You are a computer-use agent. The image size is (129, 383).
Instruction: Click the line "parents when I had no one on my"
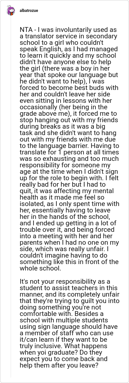(69, 242)
